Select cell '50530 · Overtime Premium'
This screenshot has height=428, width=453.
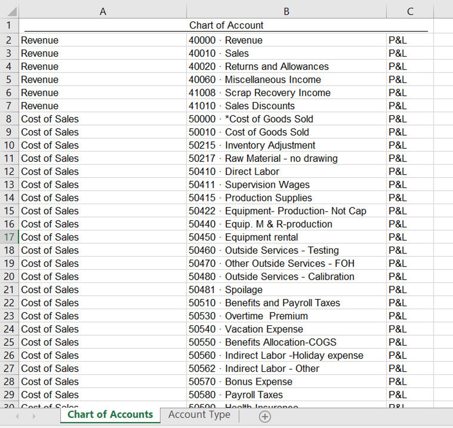coord(286,316)
